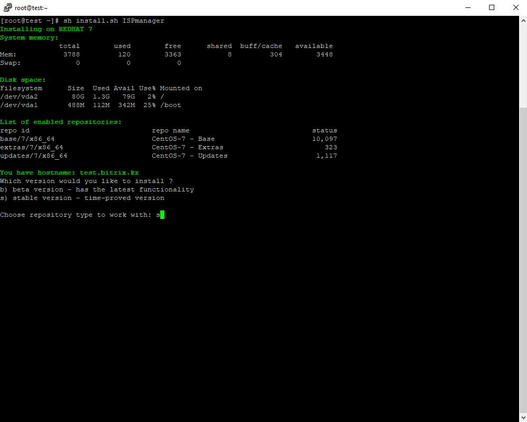Click the 'root@test:~' window title

[31, 8]
